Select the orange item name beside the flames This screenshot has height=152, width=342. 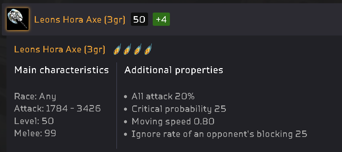pos(60,49)
